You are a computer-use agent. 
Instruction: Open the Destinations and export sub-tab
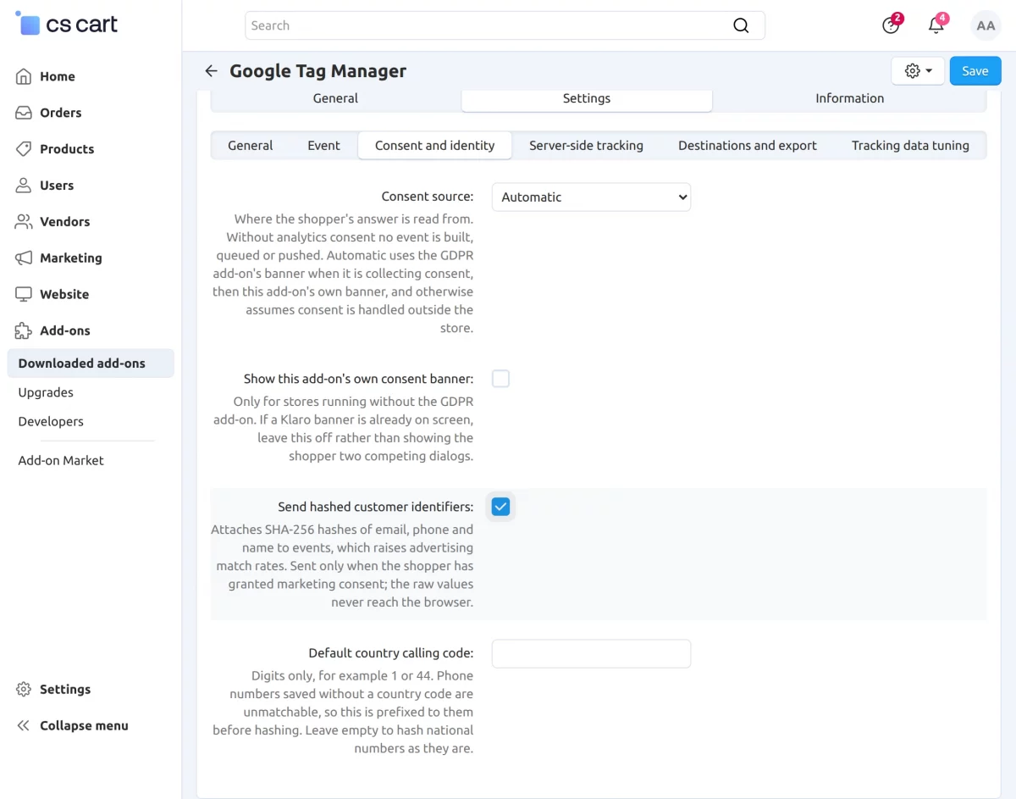click(x=748, y=146)
